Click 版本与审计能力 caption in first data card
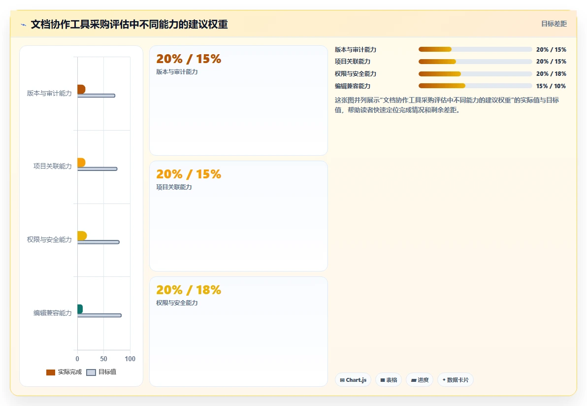The image size is (587, 406). click(177, 72)
